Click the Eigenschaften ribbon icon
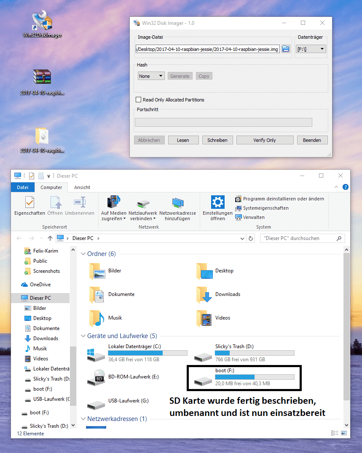362x453 pixels. point(29,203)
